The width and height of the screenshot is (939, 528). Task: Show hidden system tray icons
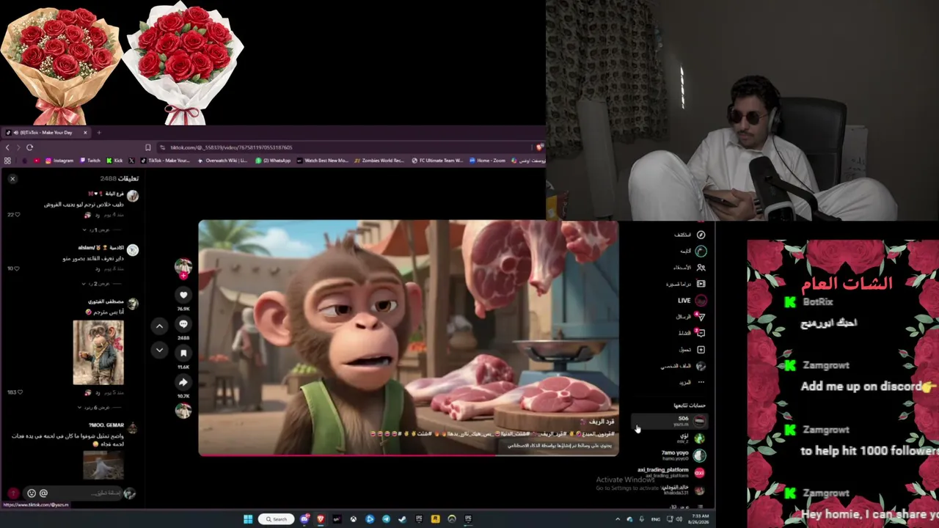click(x=618, y=519)
